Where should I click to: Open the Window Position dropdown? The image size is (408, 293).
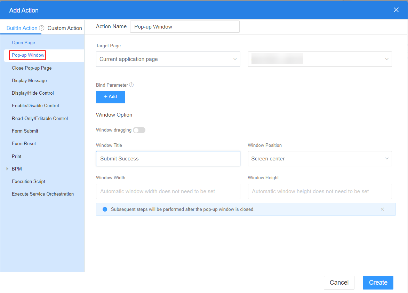(x=320, y=159)
